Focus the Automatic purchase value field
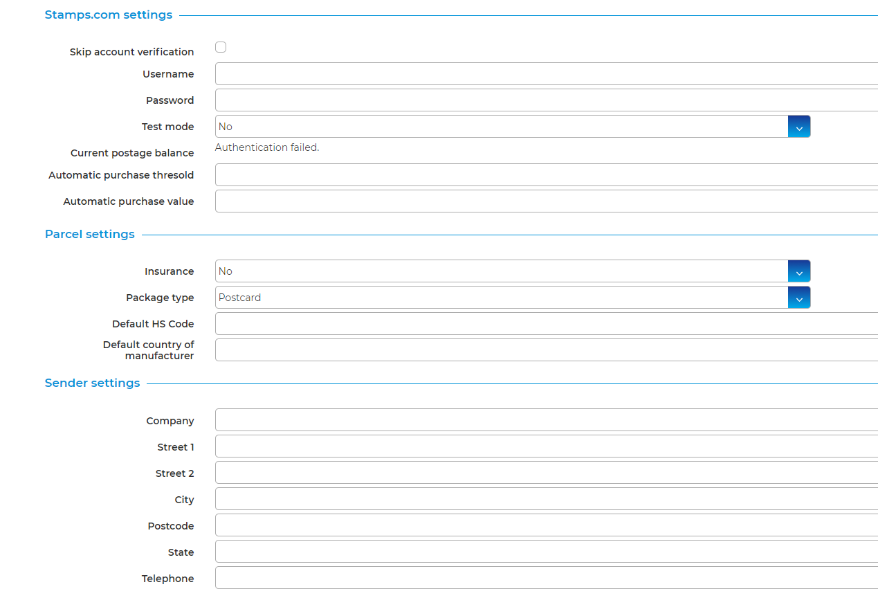The width and height of the screenshot is (878, 607). [x=547, y=201]
